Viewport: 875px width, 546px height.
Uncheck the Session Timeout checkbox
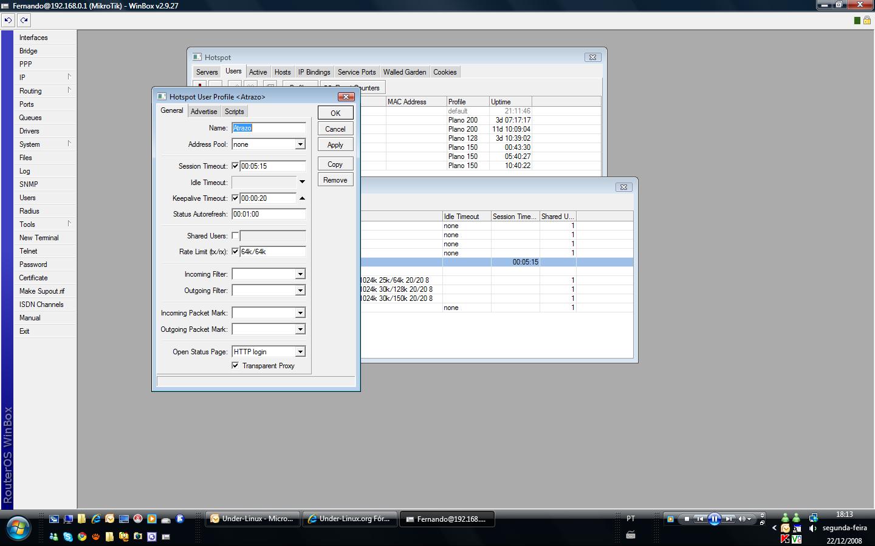coord(235,166)
